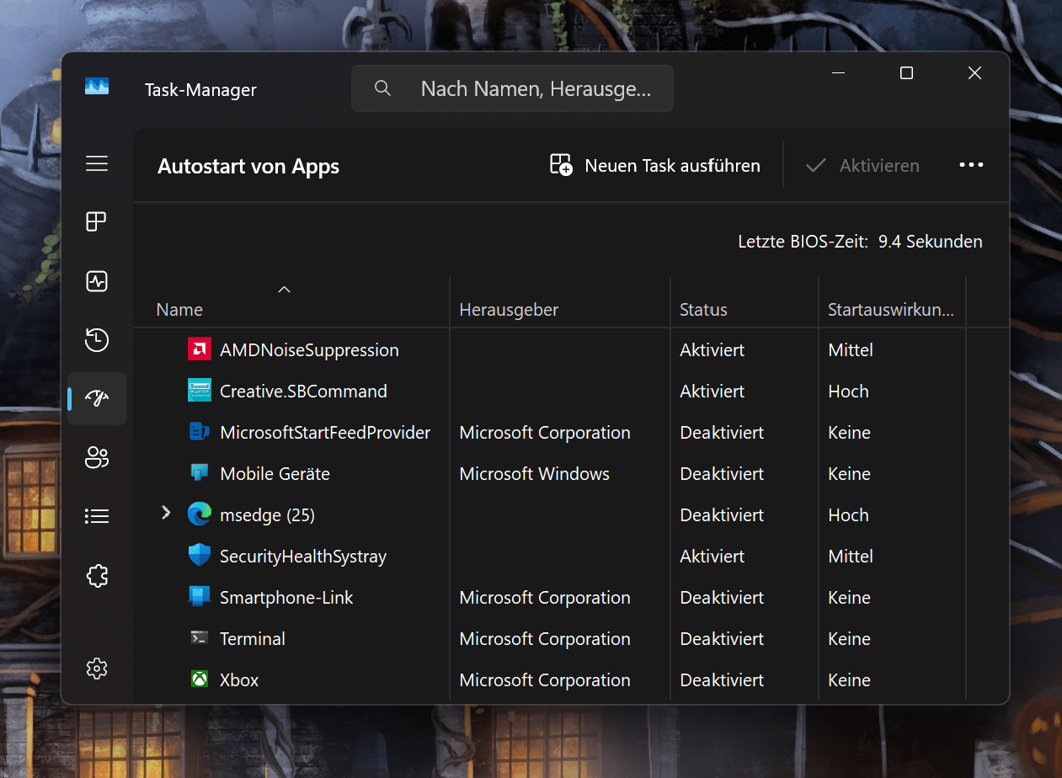Open the Details list icon
The height and width of the screenshot is (778, 1062).
coord(97,516)
